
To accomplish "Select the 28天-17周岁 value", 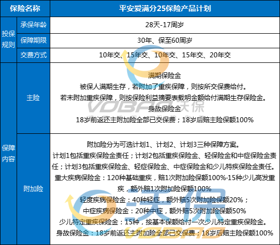I will [x=165, y=25].
